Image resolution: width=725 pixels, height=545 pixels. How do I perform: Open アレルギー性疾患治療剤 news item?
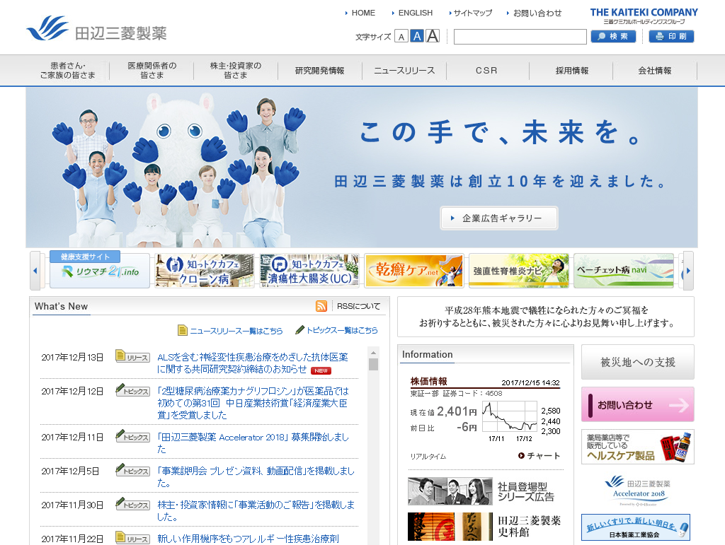(x=248, y=539)
